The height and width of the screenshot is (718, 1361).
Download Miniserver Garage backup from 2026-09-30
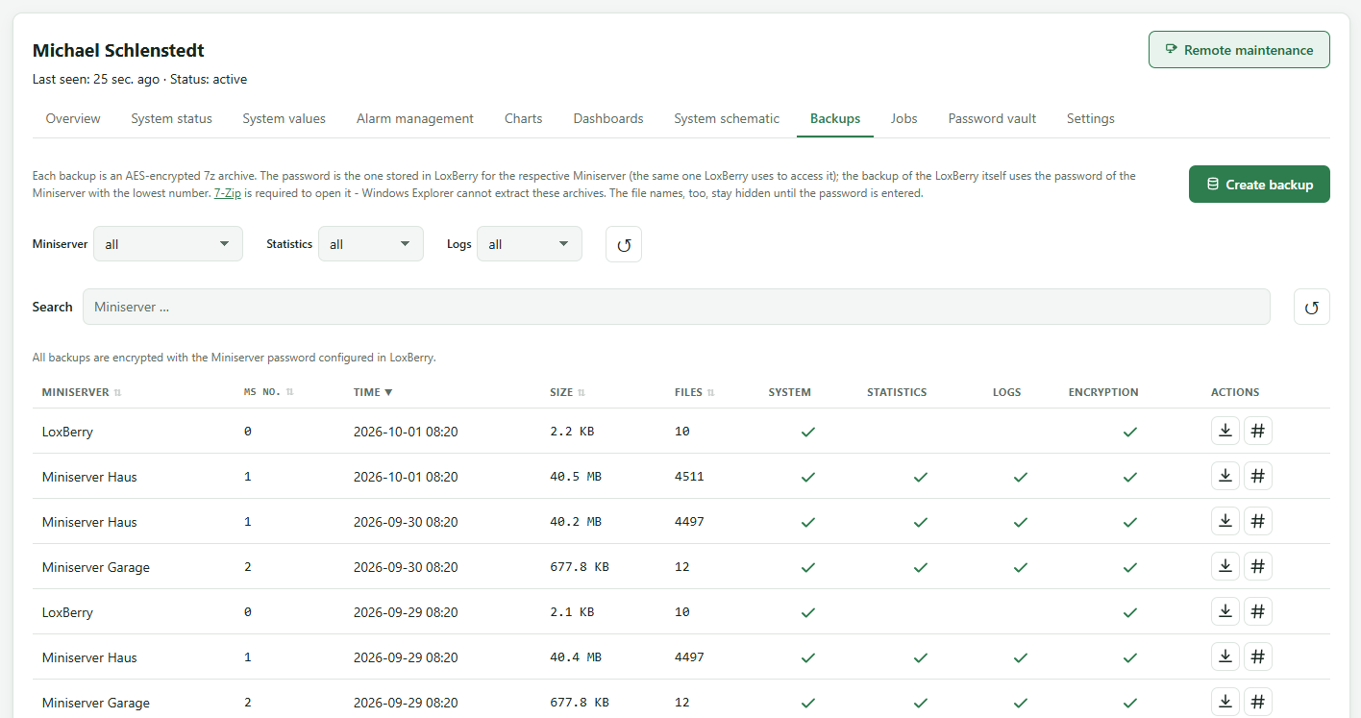[x=1225, y=566]
